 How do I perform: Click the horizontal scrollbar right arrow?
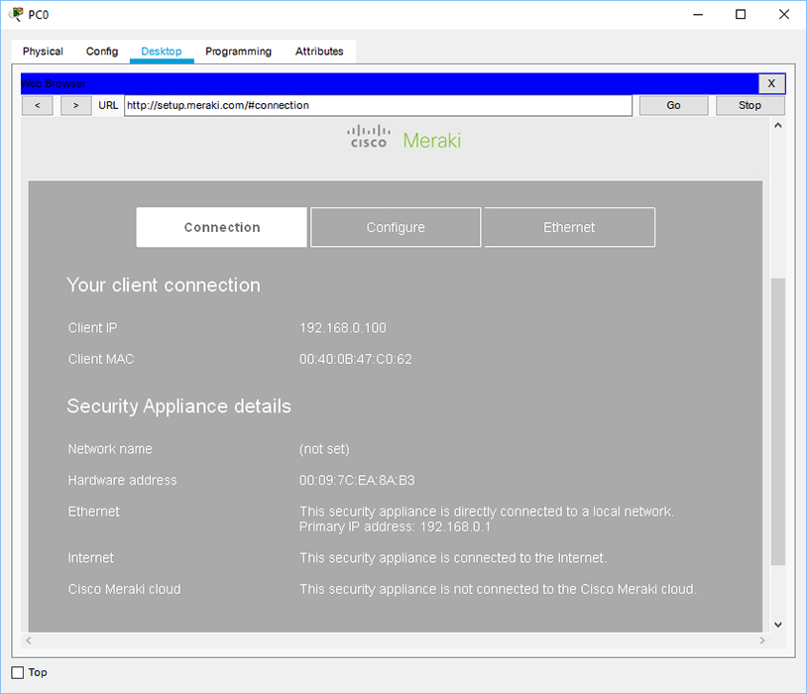(x=762, y=640)
